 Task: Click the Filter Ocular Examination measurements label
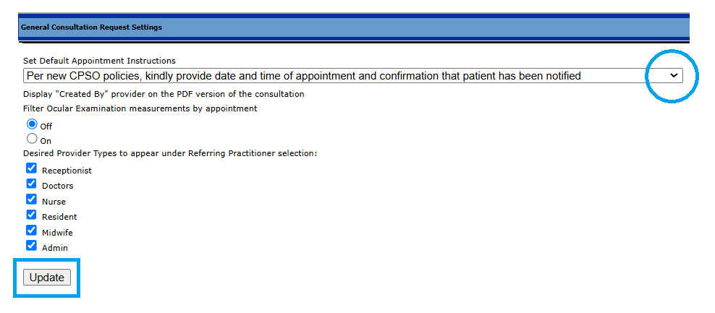[x=140, y=108]
